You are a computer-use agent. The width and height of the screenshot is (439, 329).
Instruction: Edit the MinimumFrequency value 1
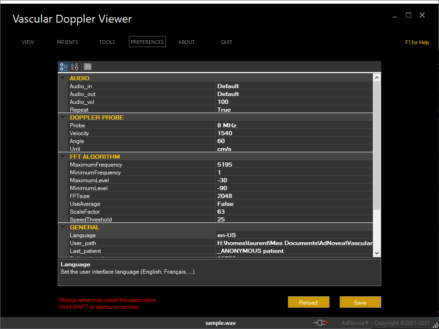pos(294,172)
